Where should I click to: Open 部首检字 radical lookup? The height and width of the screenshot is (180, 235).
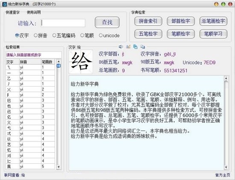181,21
